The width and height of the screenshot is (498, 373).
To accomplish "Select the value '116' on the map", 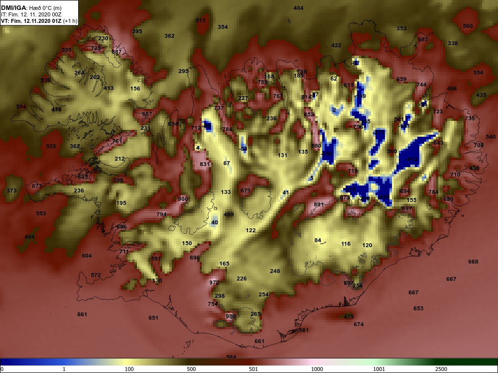I will [346, 244].
